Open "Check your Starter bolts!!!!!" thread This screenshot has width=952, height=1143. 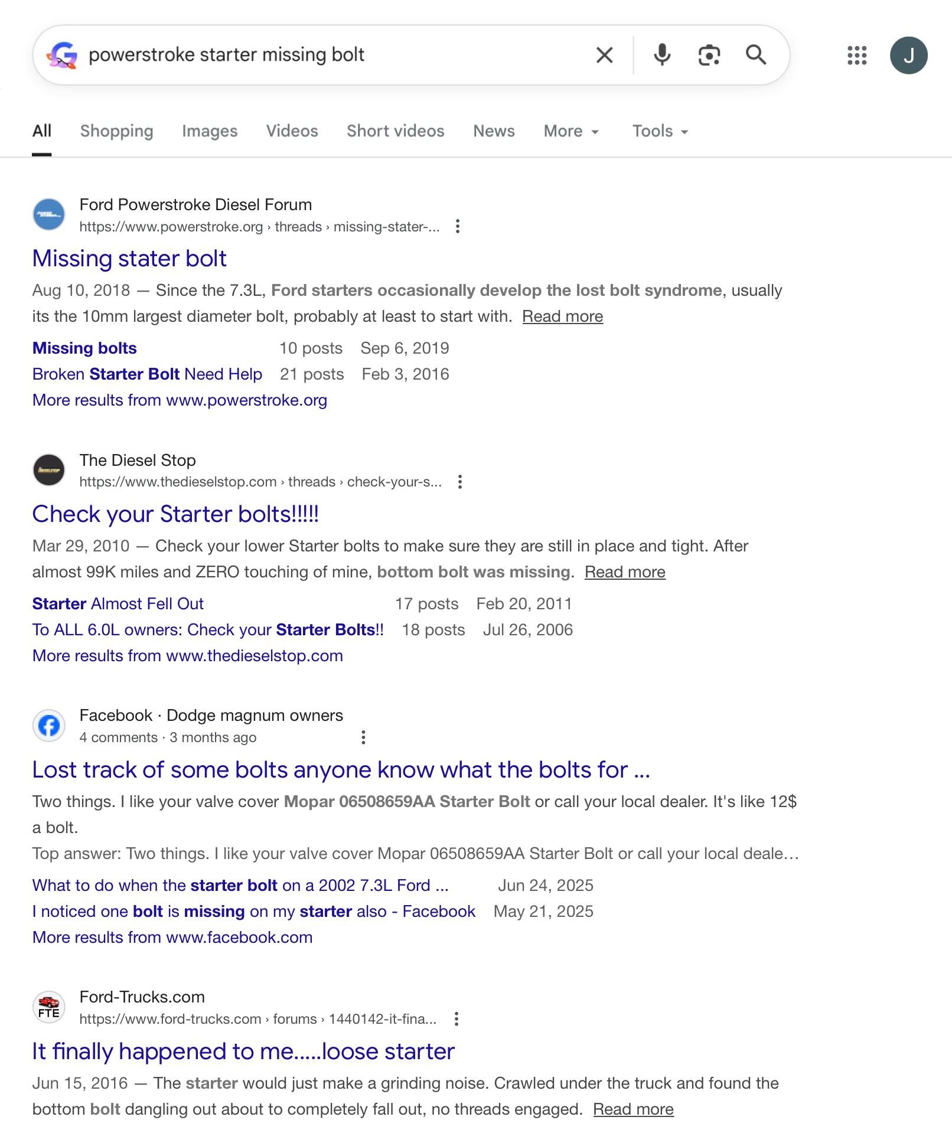coord(175,514)
